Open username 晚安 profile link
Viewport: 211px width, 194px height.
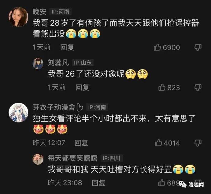(39, 12)
